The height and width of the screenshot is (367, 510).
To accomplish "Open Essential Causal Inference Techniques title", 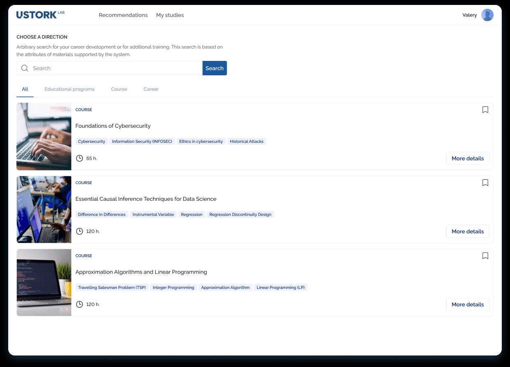I will 146,199.
